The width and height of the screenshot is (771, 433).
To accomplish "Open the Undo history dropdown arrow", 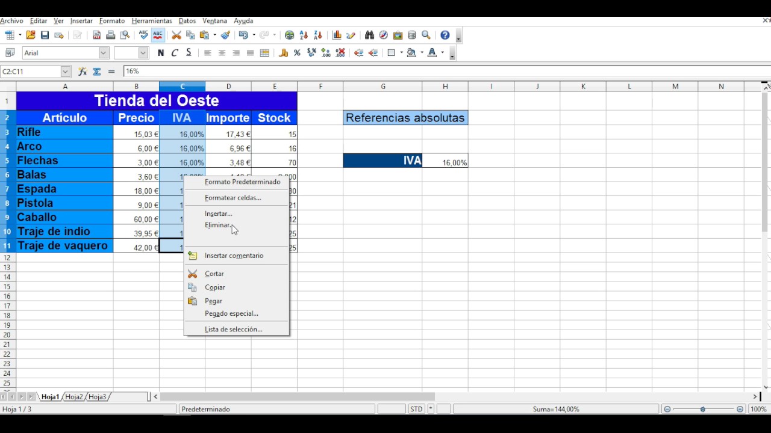I will [254, 35].
